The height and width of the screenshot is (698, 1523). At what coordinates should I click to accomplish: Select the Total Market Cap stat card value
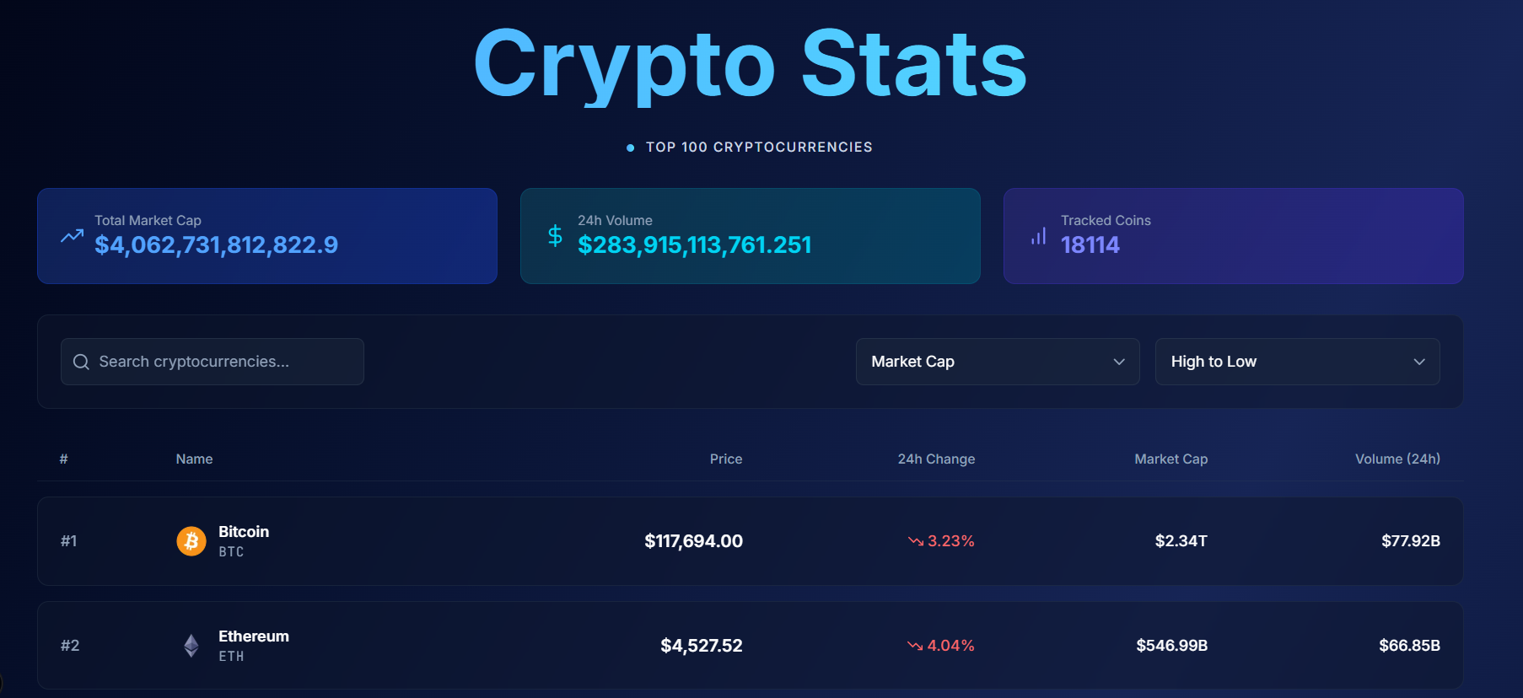216,245
